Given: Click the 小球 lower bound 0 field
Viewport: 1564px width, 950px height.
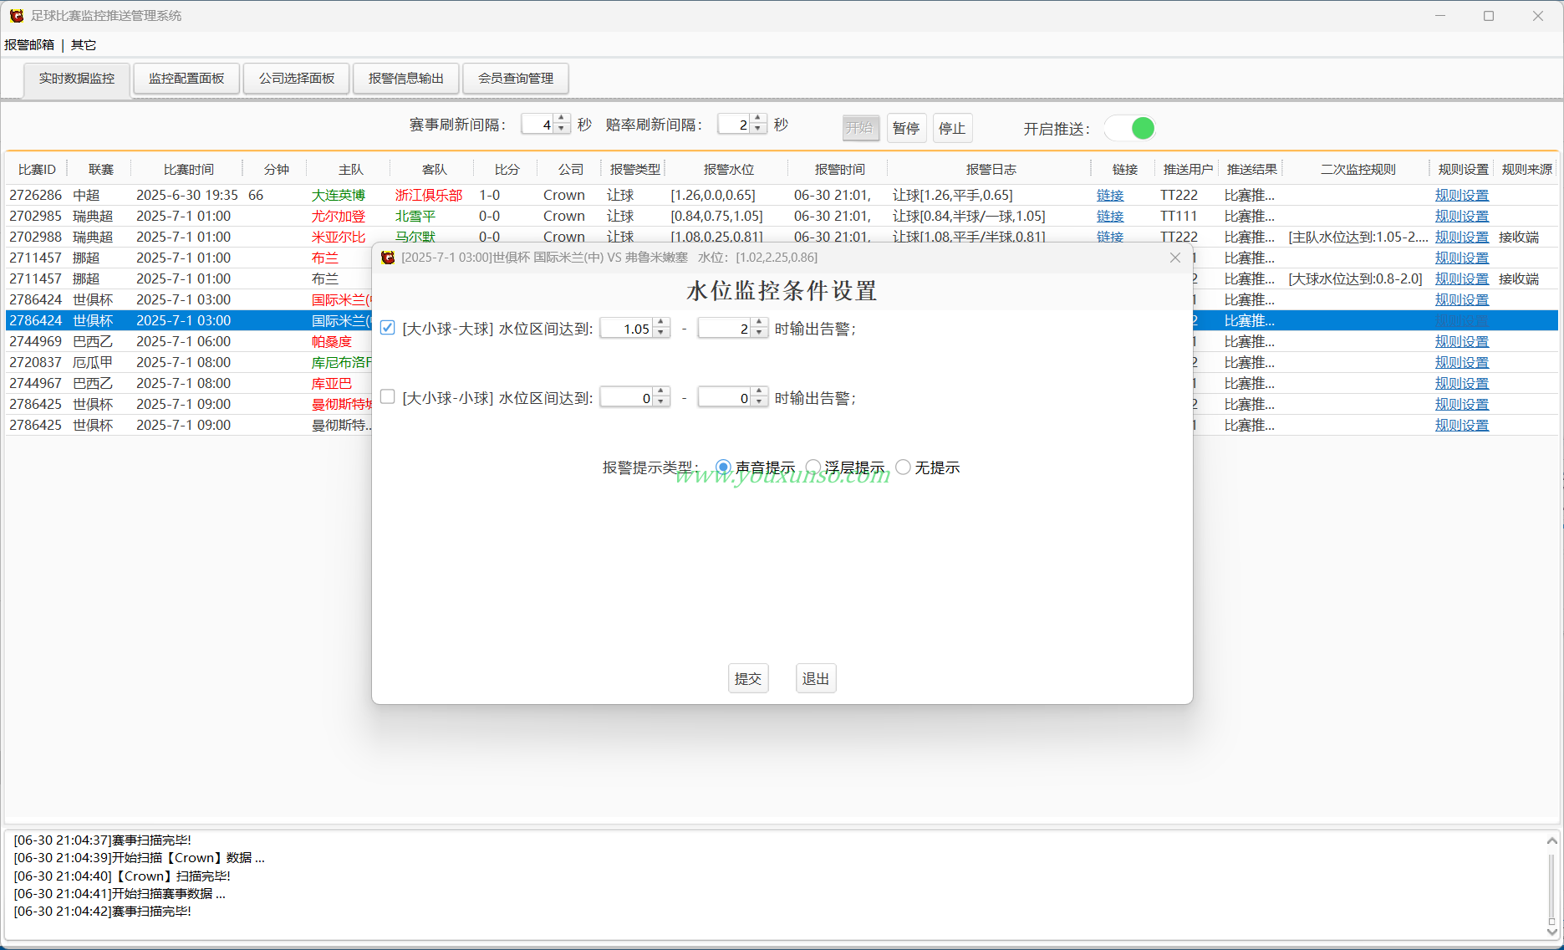Looking at the screenshot, I should click(x=627, y=398).
